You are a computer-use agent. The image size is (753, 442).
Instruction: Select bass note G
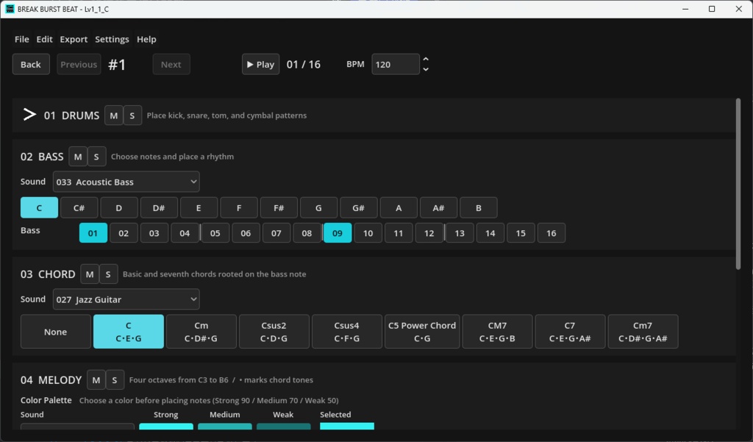318,208
